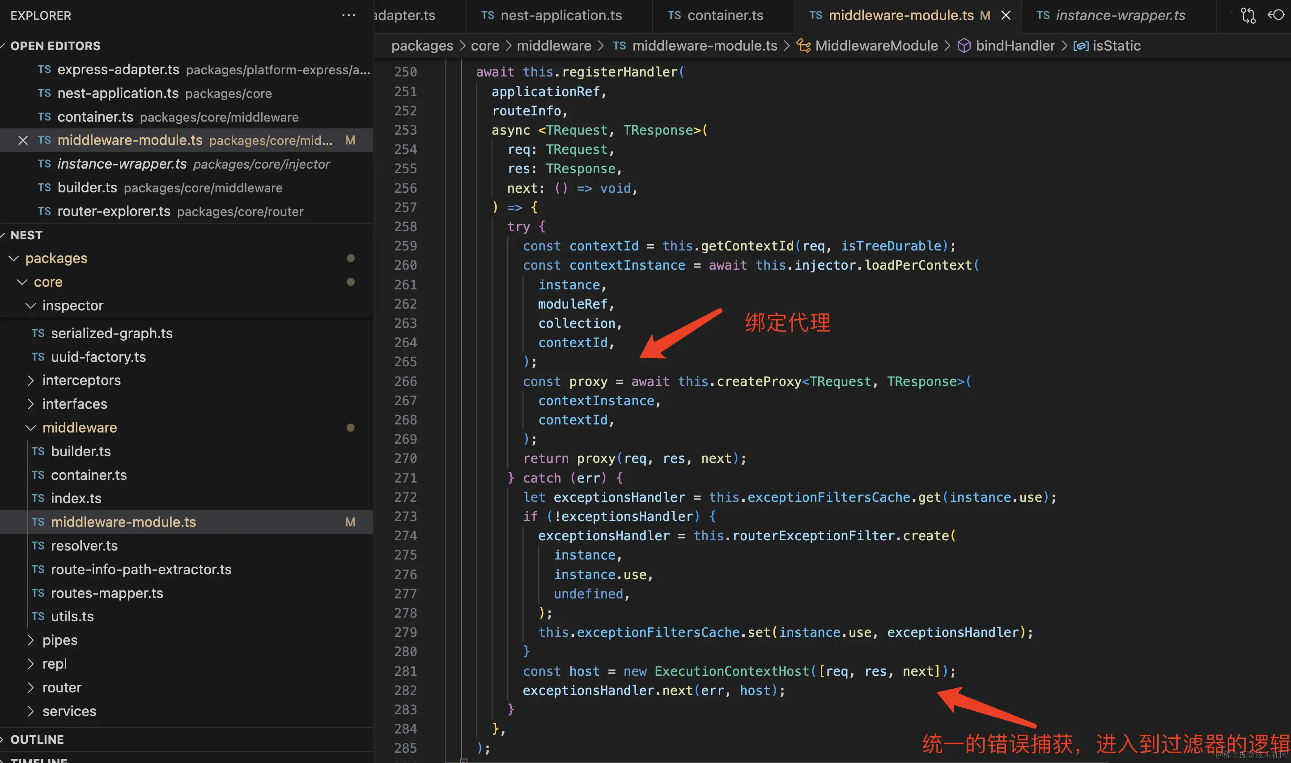Collapse the packages folder
Image resolution: width=1291 pixels, height=763 pixels.
tap(14, 258)
